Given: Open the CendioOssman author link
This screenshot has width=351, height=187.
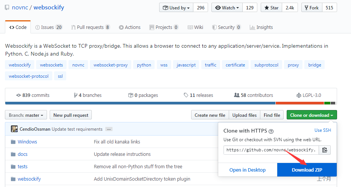Looking at the screenshot, I should point(35,129).
